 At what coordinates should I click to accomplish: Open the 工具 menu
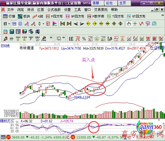tap(77, 10)
